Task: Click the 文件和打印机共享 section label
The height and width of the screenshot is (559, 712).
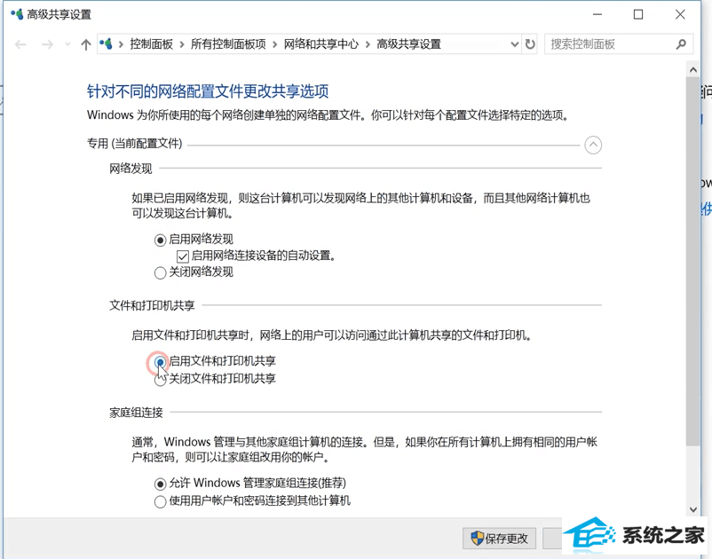Action: point(152,305)
